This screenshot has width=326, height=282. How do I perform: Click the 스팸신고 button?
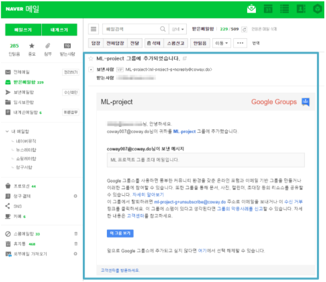pyautogui.click(x=176, y=43)
